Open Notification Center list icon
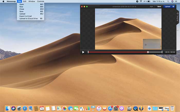180x112 pixels. 176,1
